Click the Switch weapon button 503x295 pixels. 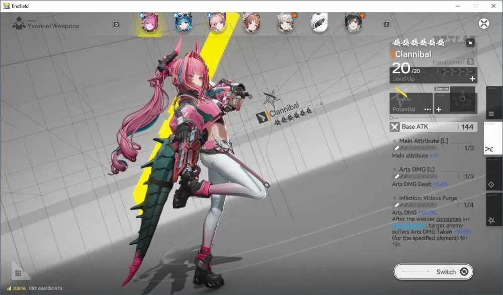[x=433, y=272]
